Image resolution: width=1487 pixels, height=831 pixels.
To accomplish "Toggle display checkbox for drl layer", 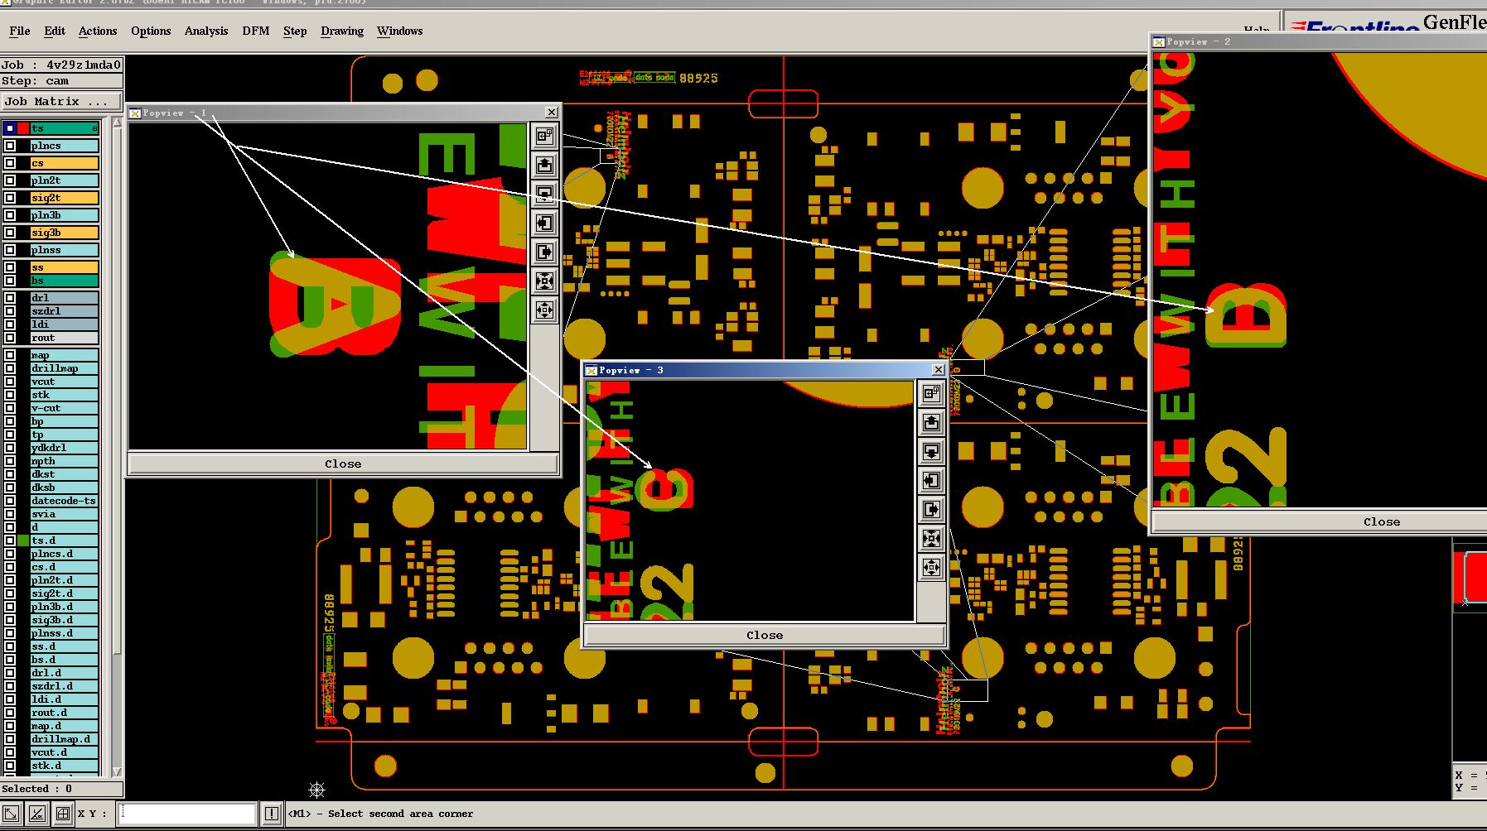I will coord(10,298).
